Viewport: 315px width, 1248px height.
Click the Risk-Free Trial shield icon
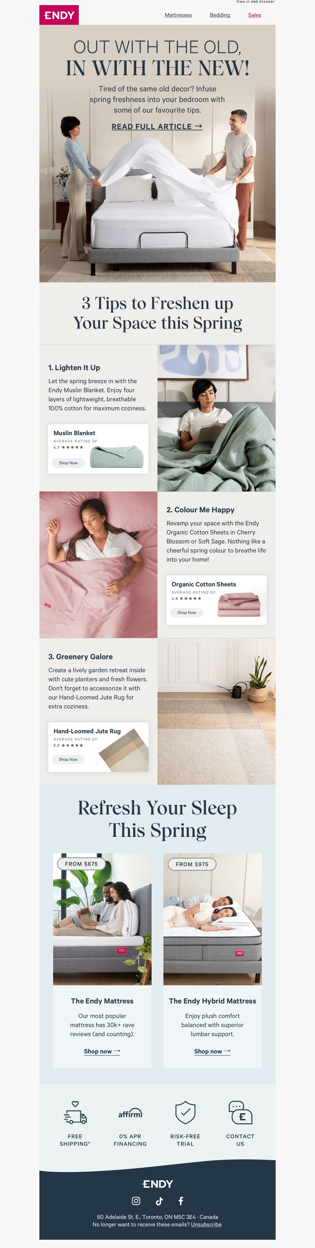[185, 1113]
